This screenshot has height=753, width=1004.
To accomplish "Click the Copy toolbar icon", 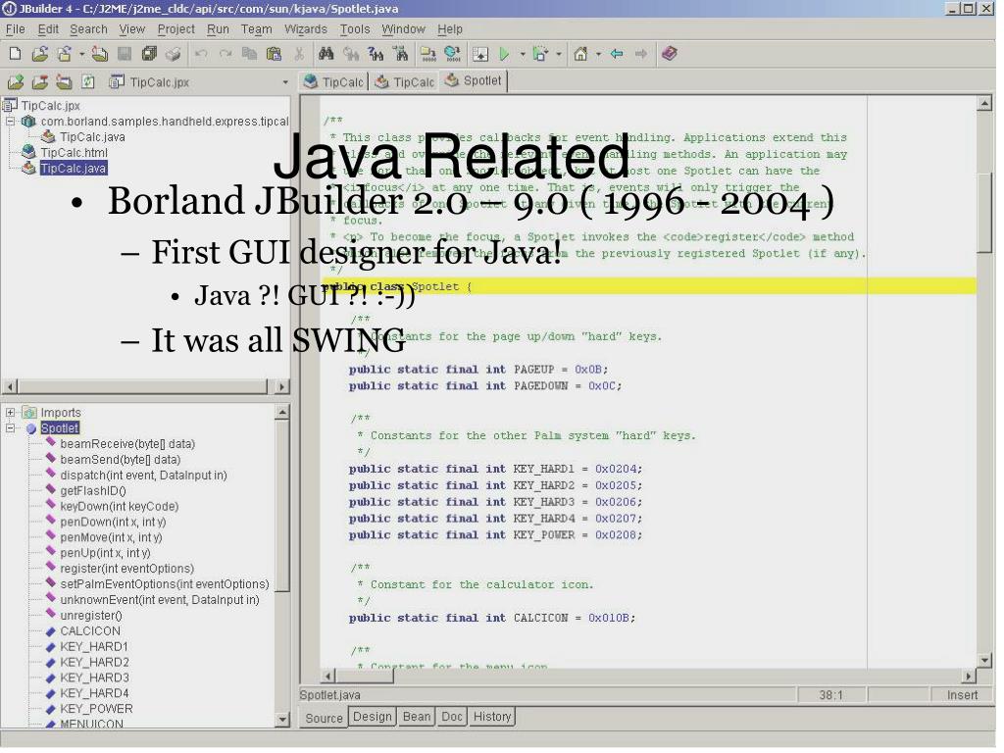I will tap(249, 55).
